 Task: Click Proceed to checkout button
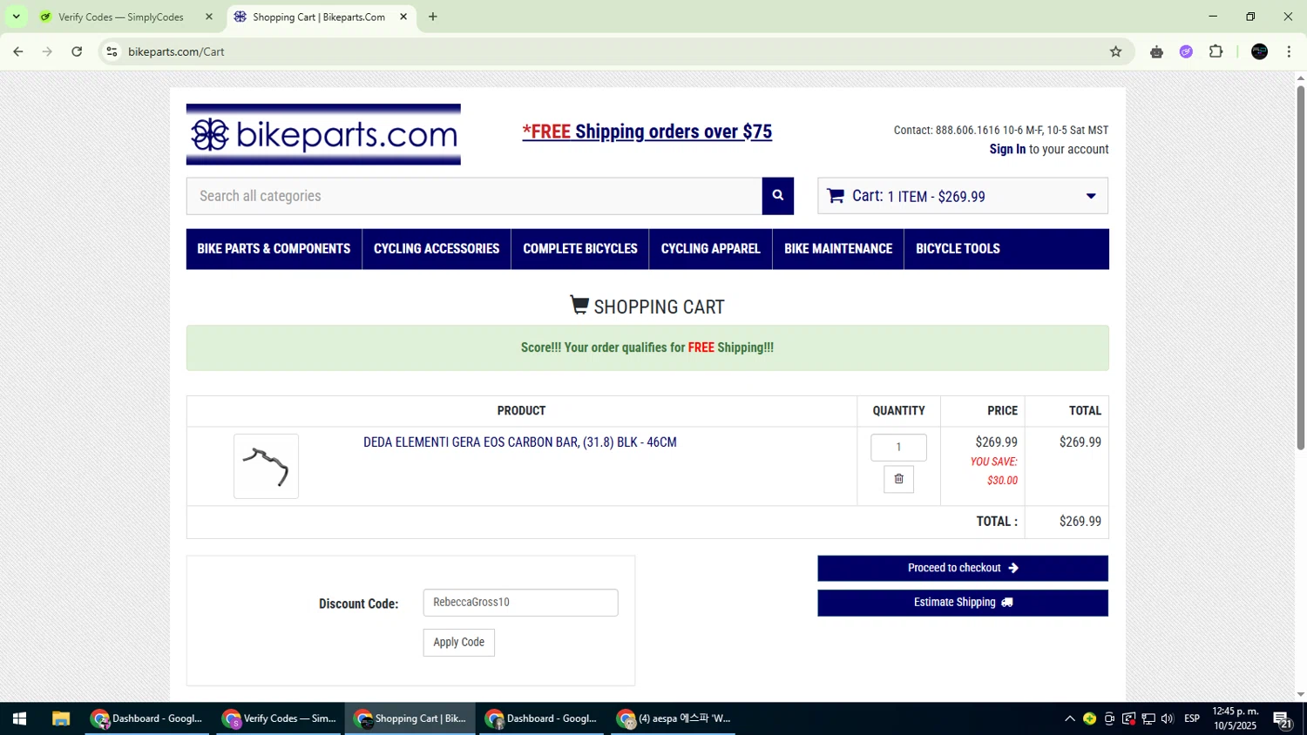963,568
